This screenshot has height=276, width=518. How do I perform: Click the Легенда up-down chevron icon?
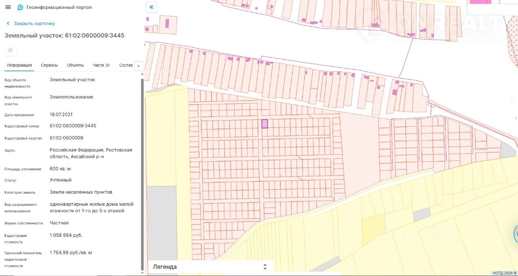click(265, 267)
